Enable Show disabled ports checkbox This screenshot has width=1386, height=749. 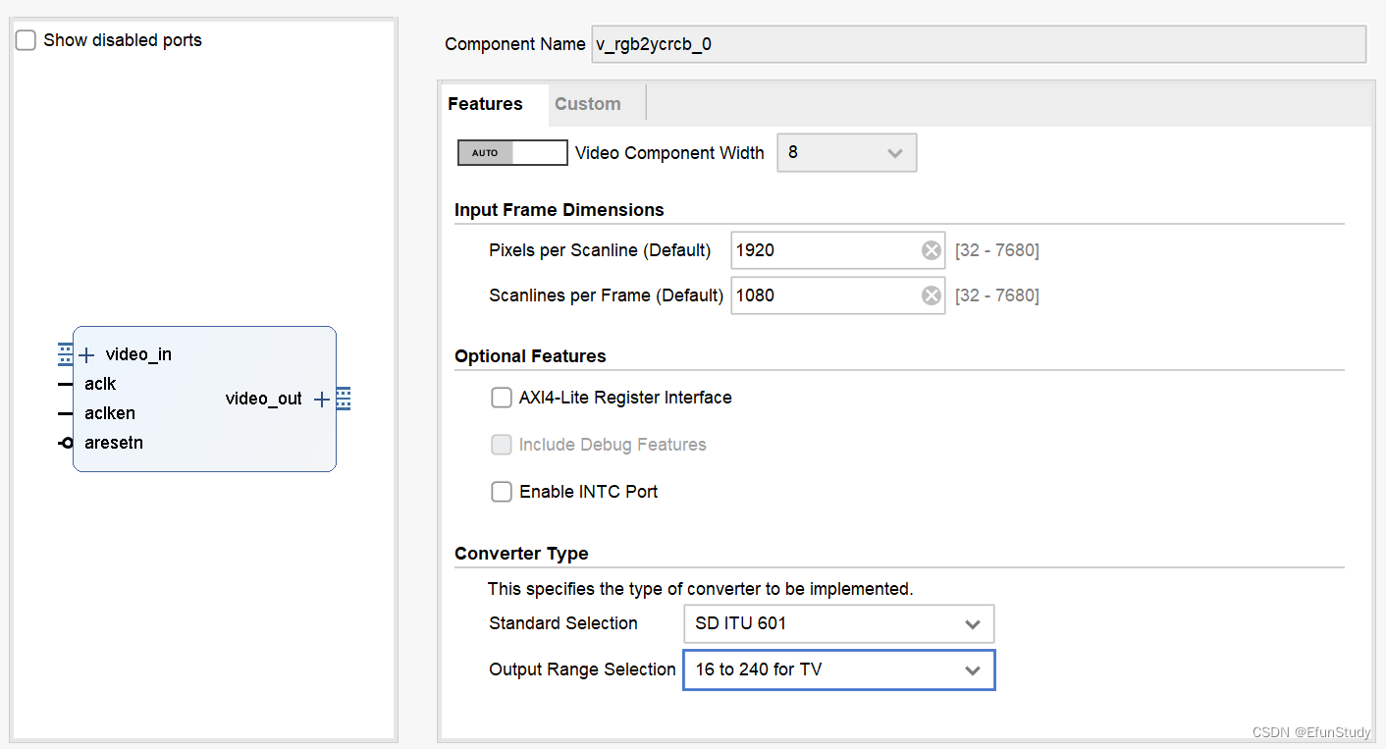pos(27,40)
